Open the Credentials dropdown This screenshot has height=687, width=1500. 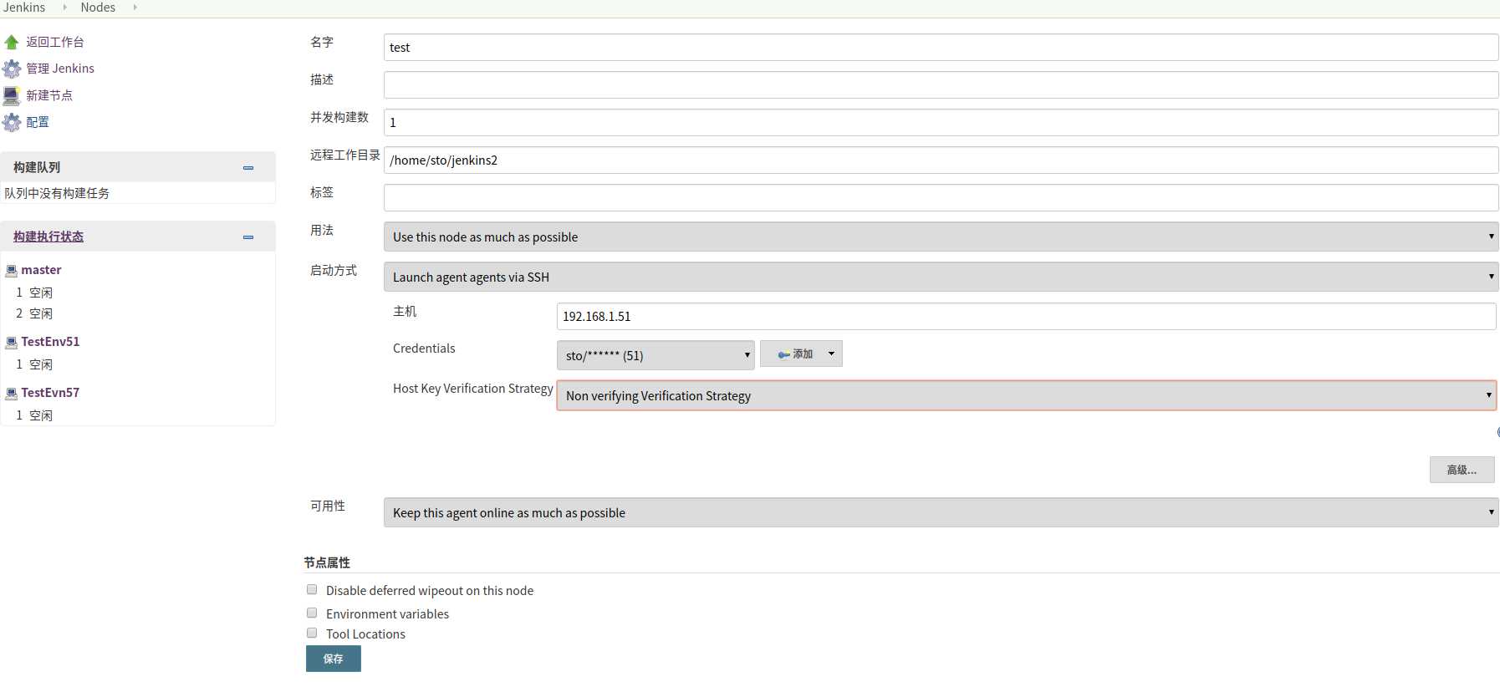coord(656,355)
